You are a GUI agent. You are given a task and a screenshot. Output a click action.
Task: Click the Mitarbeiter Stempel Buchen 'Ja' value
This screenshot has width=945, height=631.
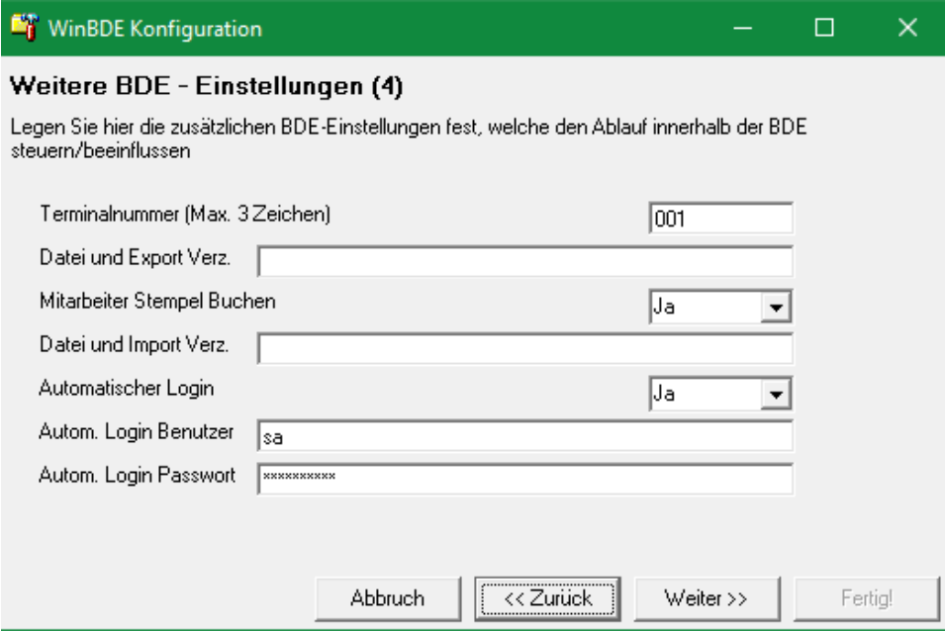click(705, 307)
